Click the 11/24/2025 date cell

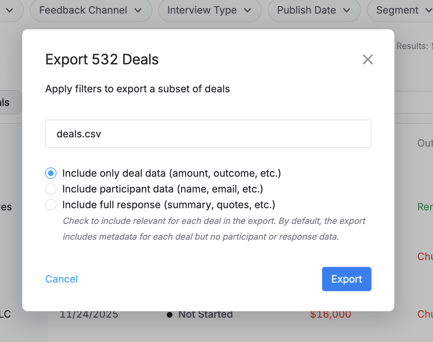(x=89, y=314)
